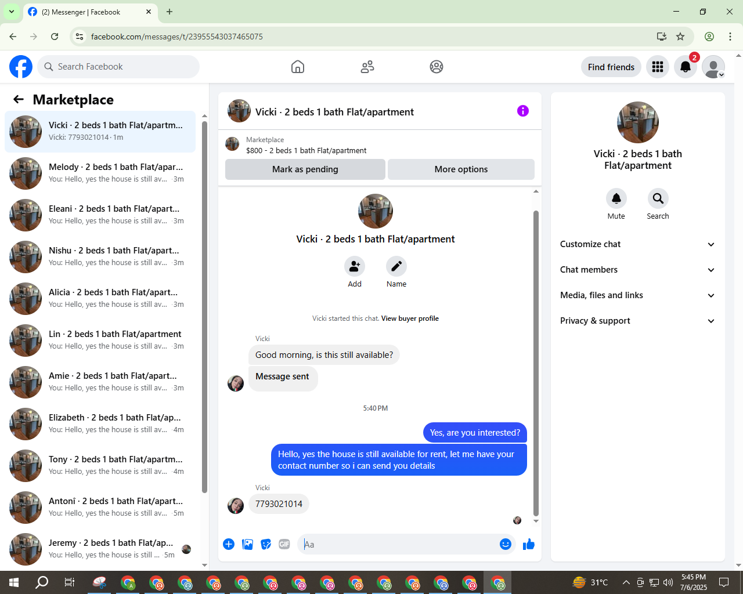Open a new browser tab

169,12
